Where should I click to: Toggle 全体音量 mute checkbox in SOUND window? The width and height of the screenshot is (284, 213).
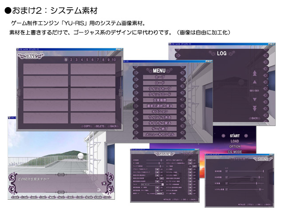(x=227, y=171)
